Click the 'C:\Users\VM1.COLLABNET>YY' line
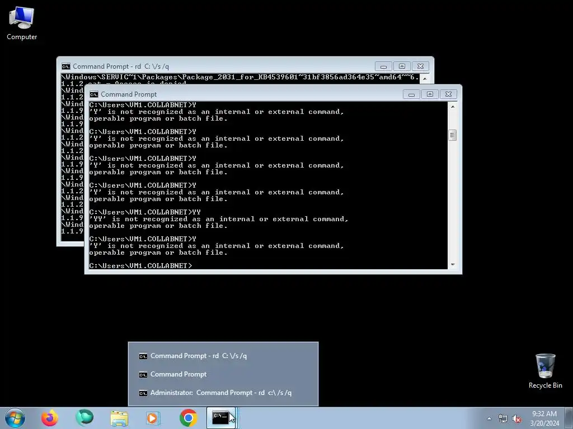The image size is (573, 429). [145, 212]
